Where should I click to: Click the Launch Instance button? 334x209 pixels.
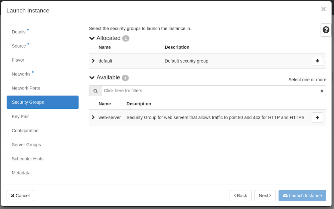[x=302, y=196]
